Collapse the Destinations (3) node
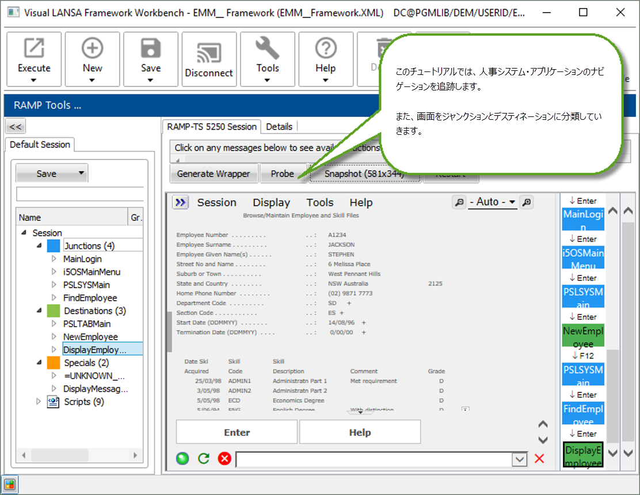Image resolution: width=640 pixels, height=495 pixels. [39, 311]
